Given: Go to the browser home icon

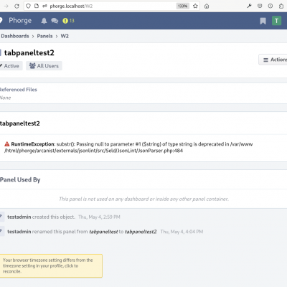Looking at the screenshot, I should click(x=207, y=6).
